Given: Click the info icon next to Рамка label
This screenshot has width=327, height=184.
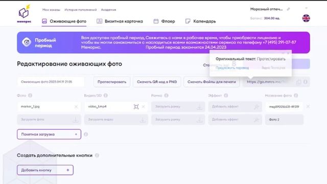Looking at the screenshot, I should point(166,96).
